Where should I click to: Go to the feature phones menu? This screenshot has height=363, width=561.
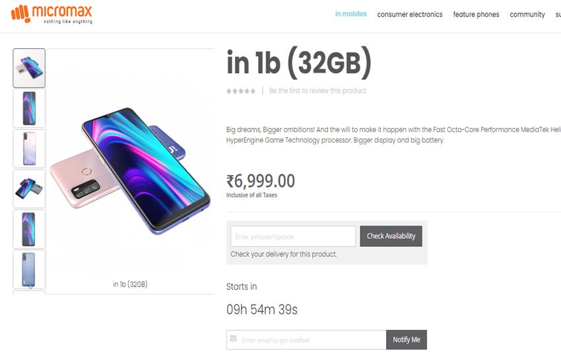tap(476, 15)
